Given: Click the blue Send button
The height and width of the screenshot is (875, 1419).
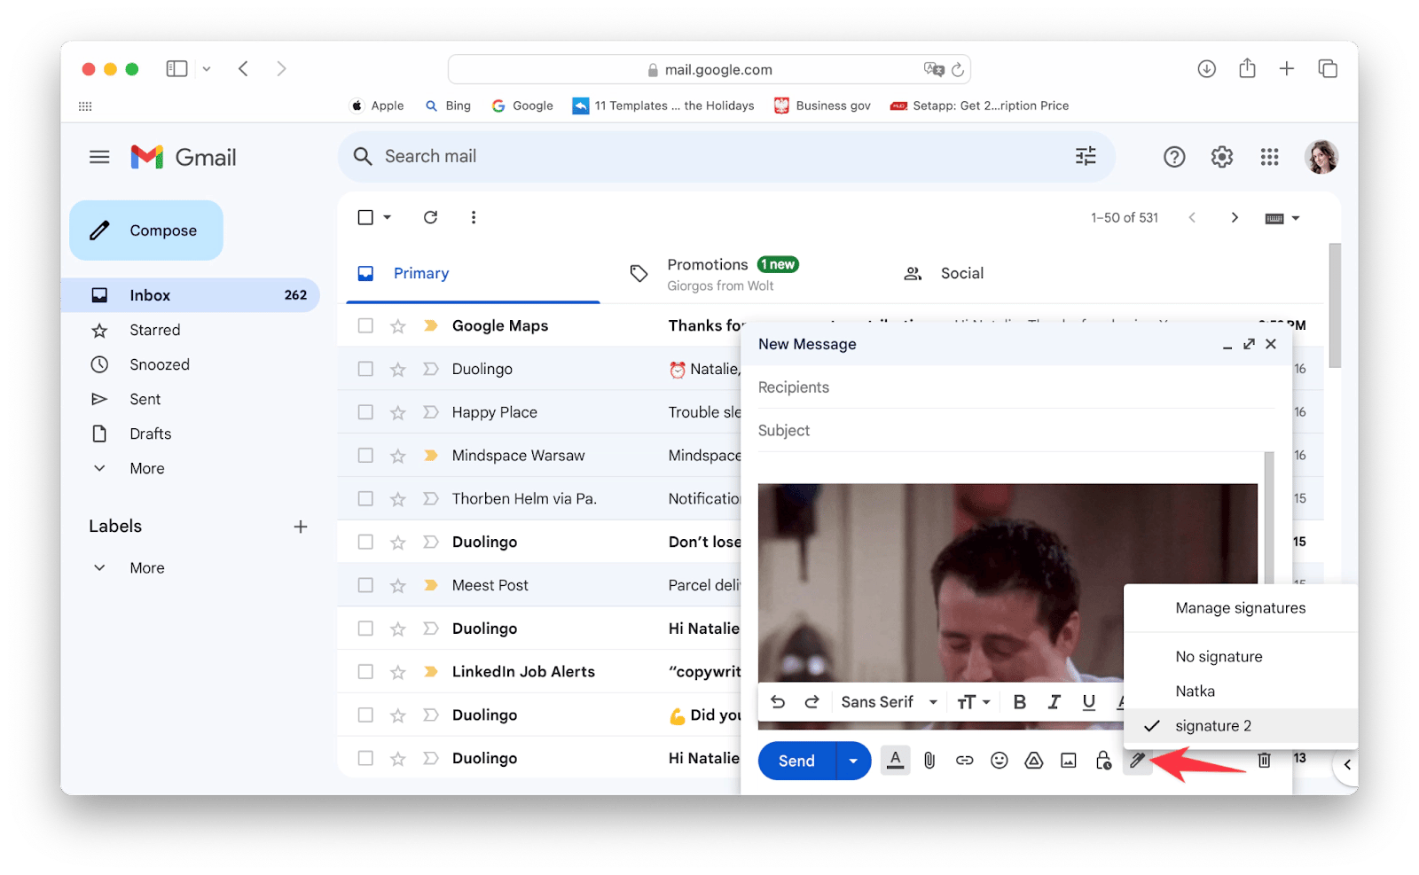Looking at the screenshot, I should (x=796, y=761).
